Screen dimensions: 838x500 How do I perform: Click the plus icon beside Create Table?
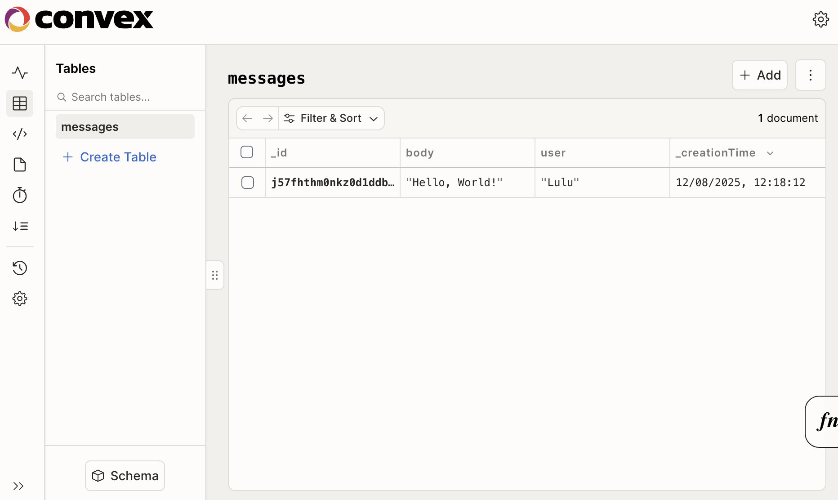68,157
